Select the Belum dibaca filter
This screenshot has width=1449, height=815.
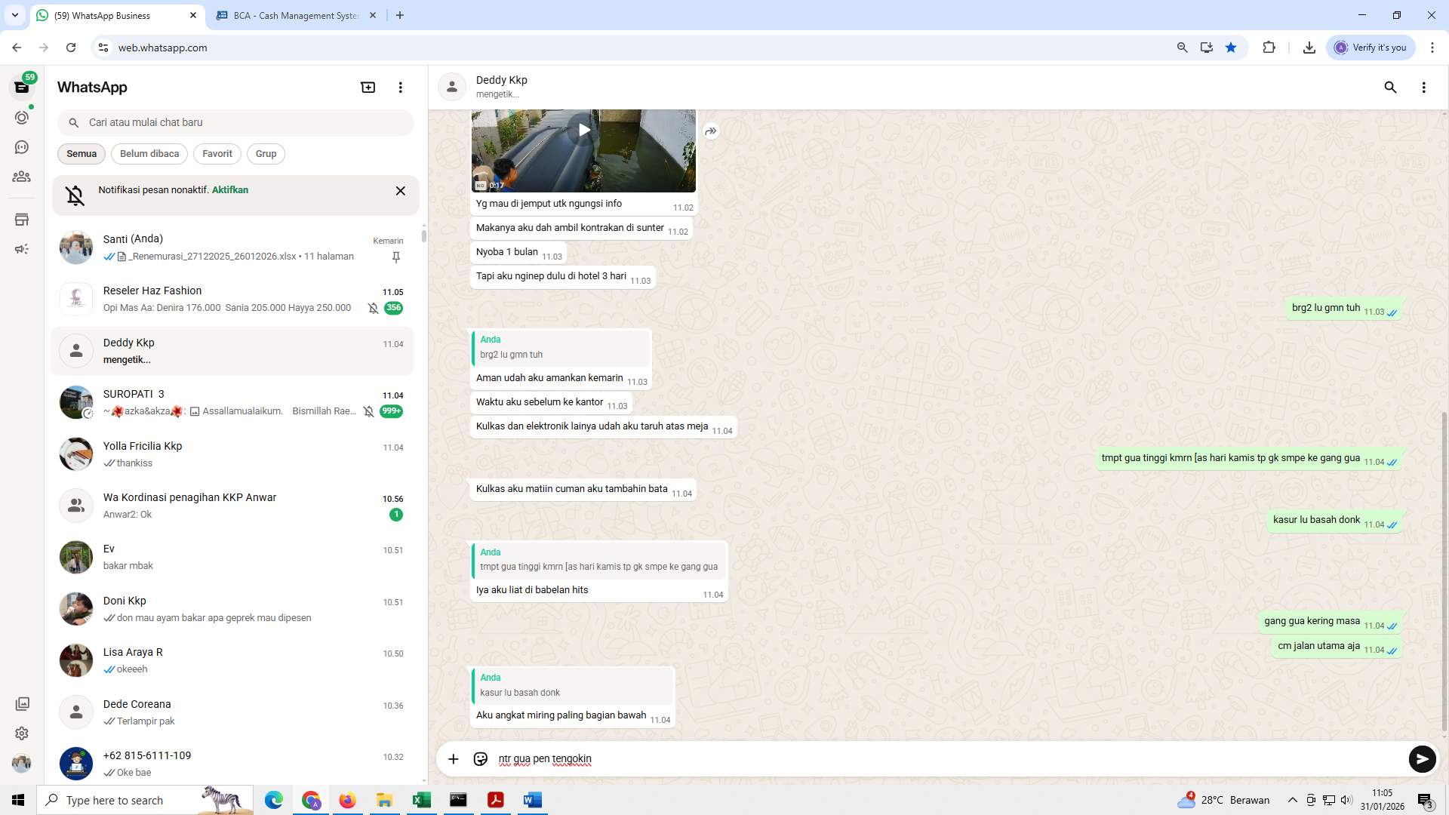(x=149, y=153)
